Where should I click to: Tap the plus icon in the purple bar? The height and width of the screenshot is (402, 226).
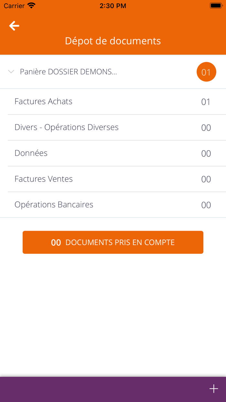coord(213,389)
